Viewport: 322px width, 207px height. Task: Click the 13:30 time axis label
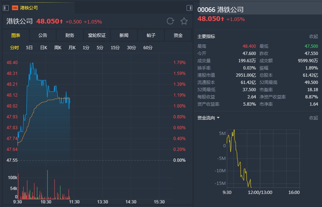102,202
